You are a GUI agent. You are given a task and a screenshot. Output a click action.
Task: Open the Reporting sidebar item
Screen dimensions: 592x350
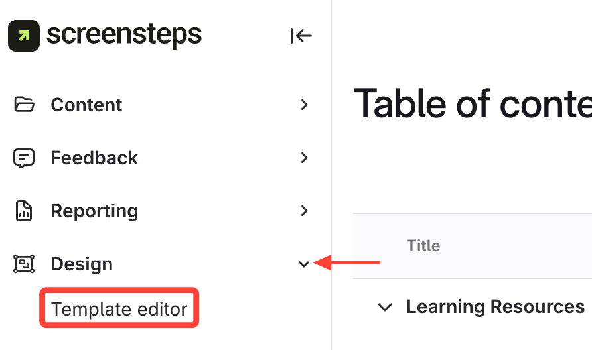[x=94, y=211]
